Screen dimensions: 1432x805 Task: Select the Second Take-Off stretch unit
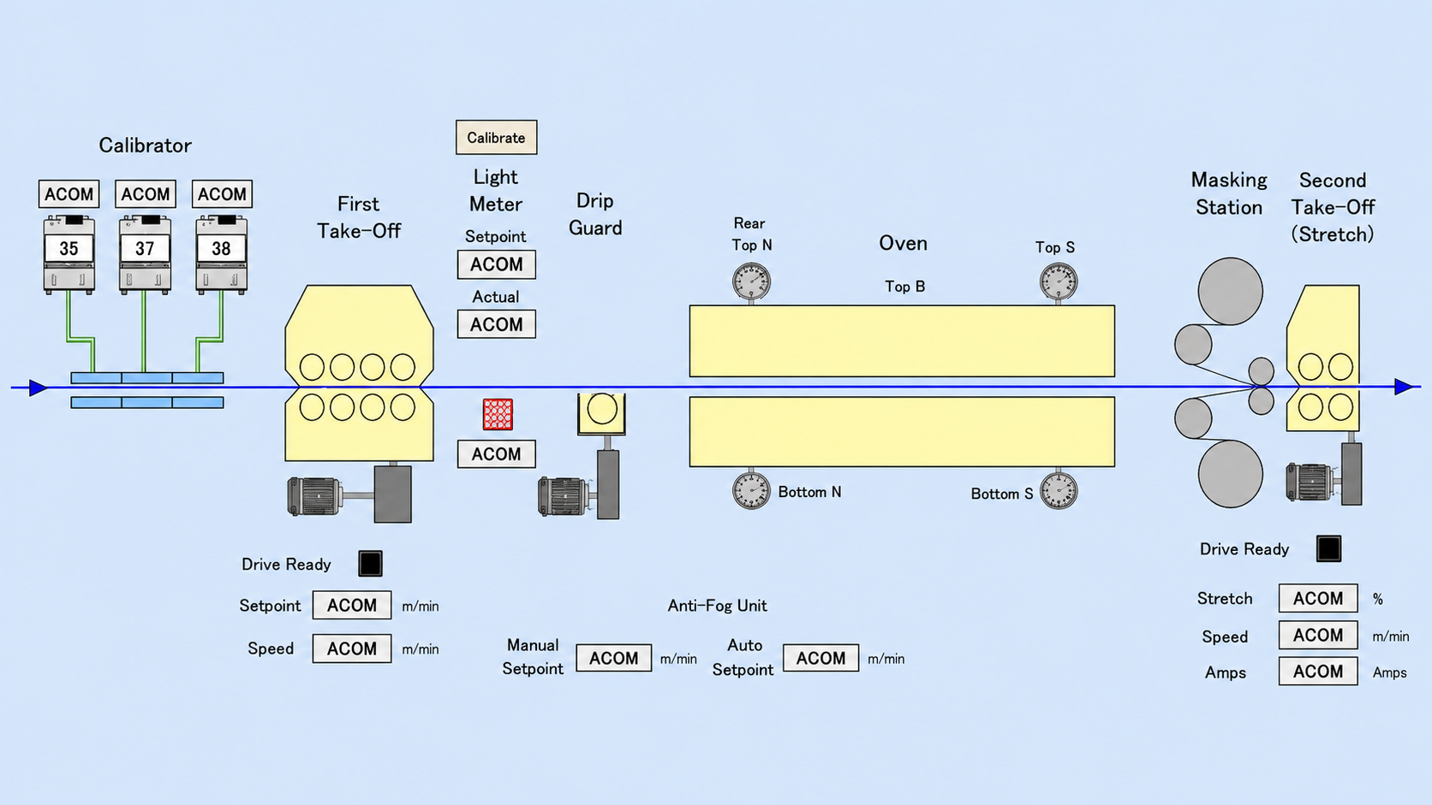pyautogui.click(x=1323, y=358)
